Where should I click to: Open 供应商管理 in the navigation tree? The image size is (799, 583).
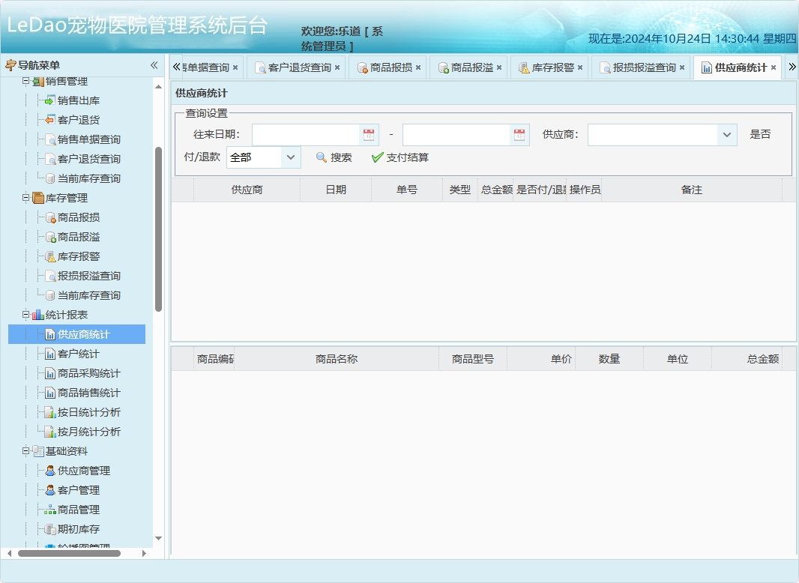tap(85, 470)
